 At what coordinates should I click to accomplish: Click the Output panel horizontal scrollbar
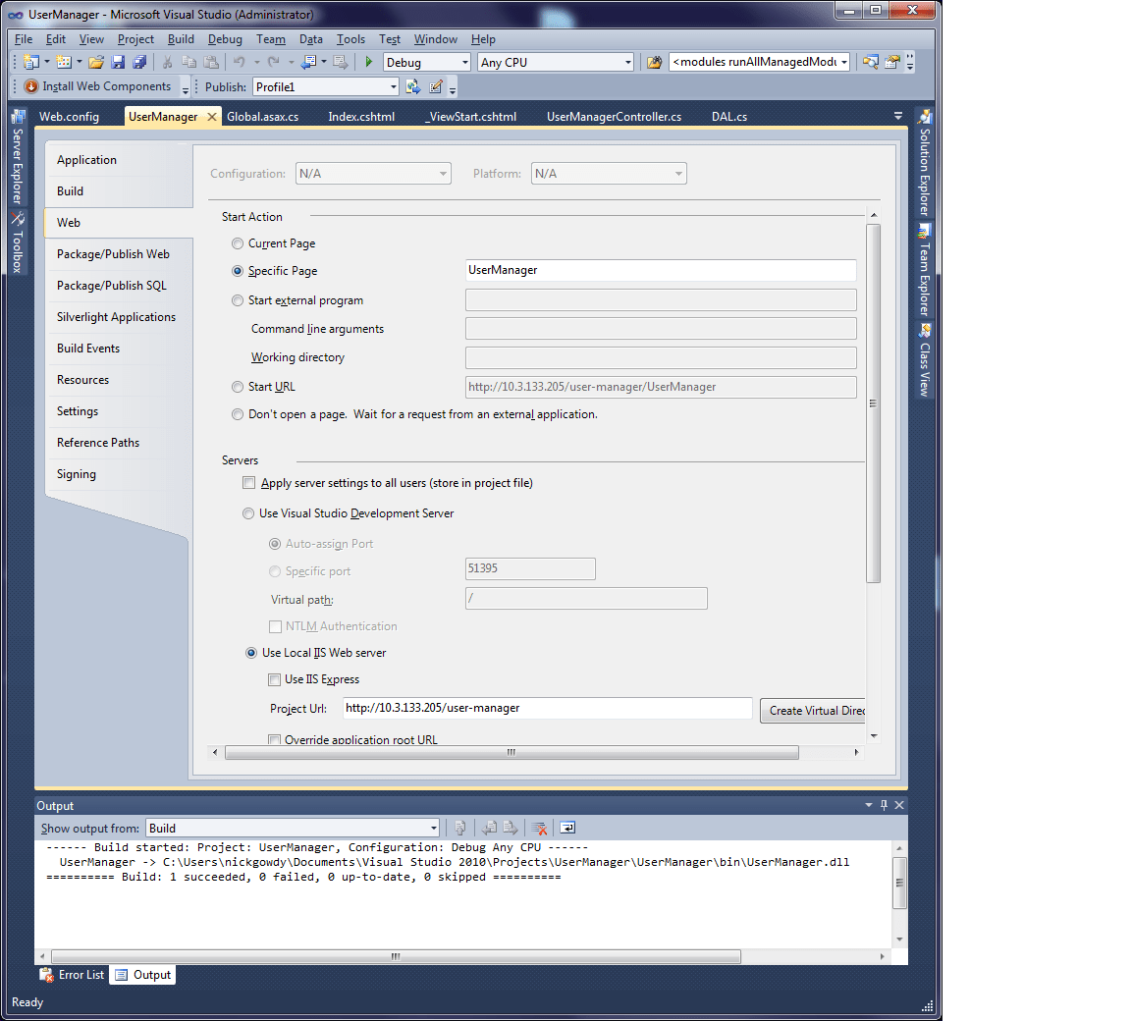pyautogui.click(x=396, y=957)
